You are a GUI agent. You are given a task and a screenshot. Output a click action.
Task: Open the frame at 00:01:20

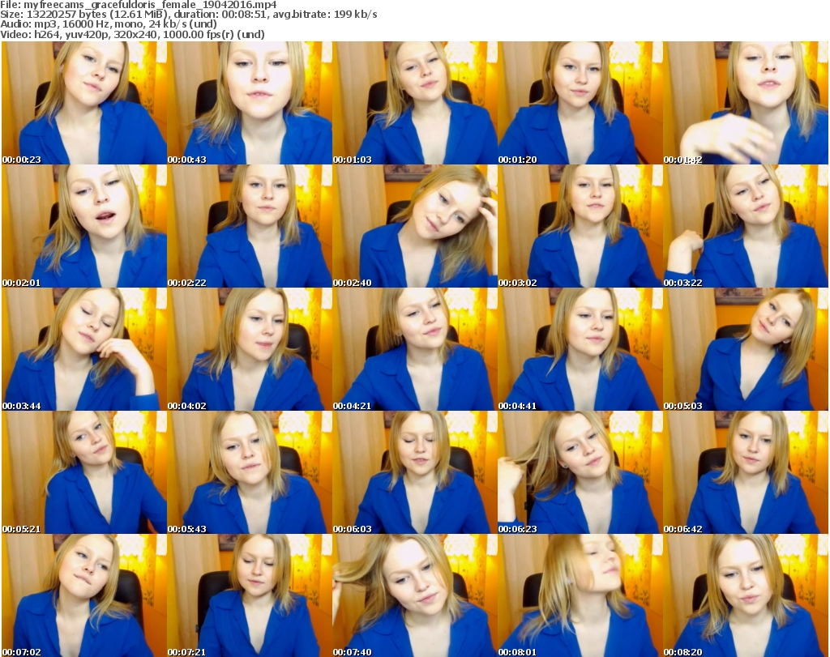coord(580,103)
